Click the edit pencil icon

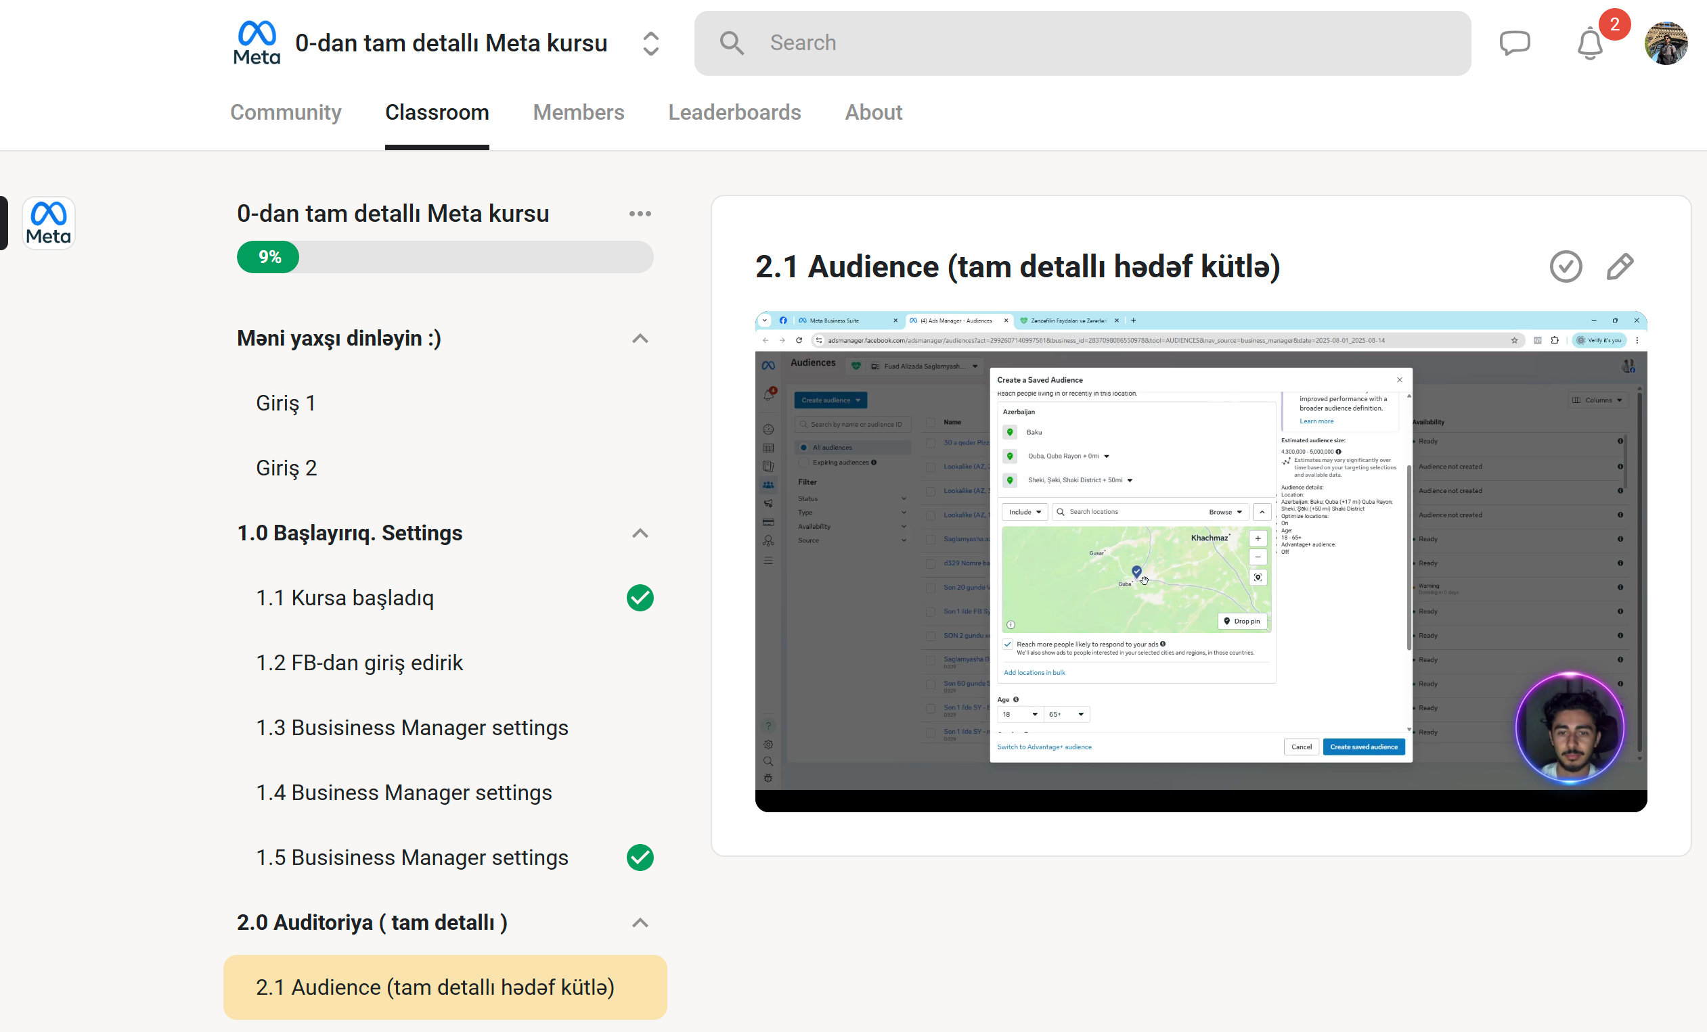1620,266
